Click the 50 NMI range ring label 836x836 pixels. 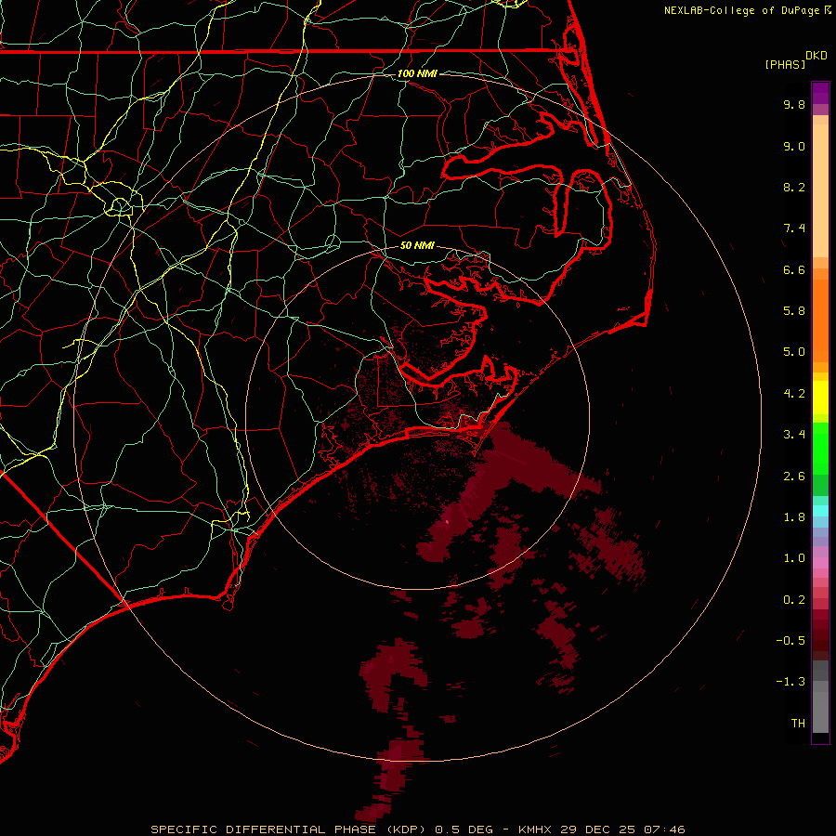coord(417,245)
